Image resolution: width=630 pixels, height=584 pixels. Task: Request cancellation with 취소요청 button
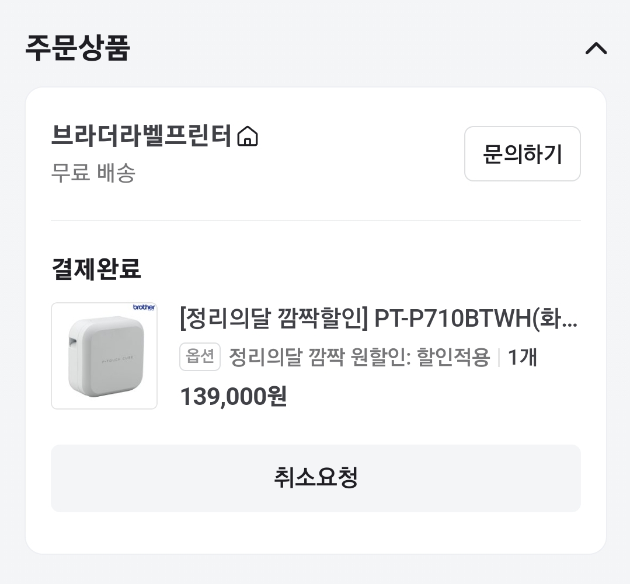(x=315, y=478)
